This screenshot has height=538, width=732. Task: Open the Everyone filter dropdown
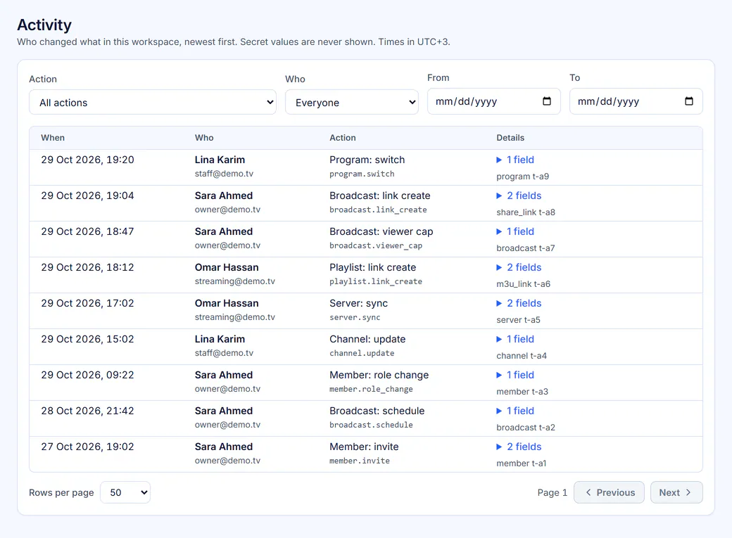pyautogui.click(x=352, y=102)
